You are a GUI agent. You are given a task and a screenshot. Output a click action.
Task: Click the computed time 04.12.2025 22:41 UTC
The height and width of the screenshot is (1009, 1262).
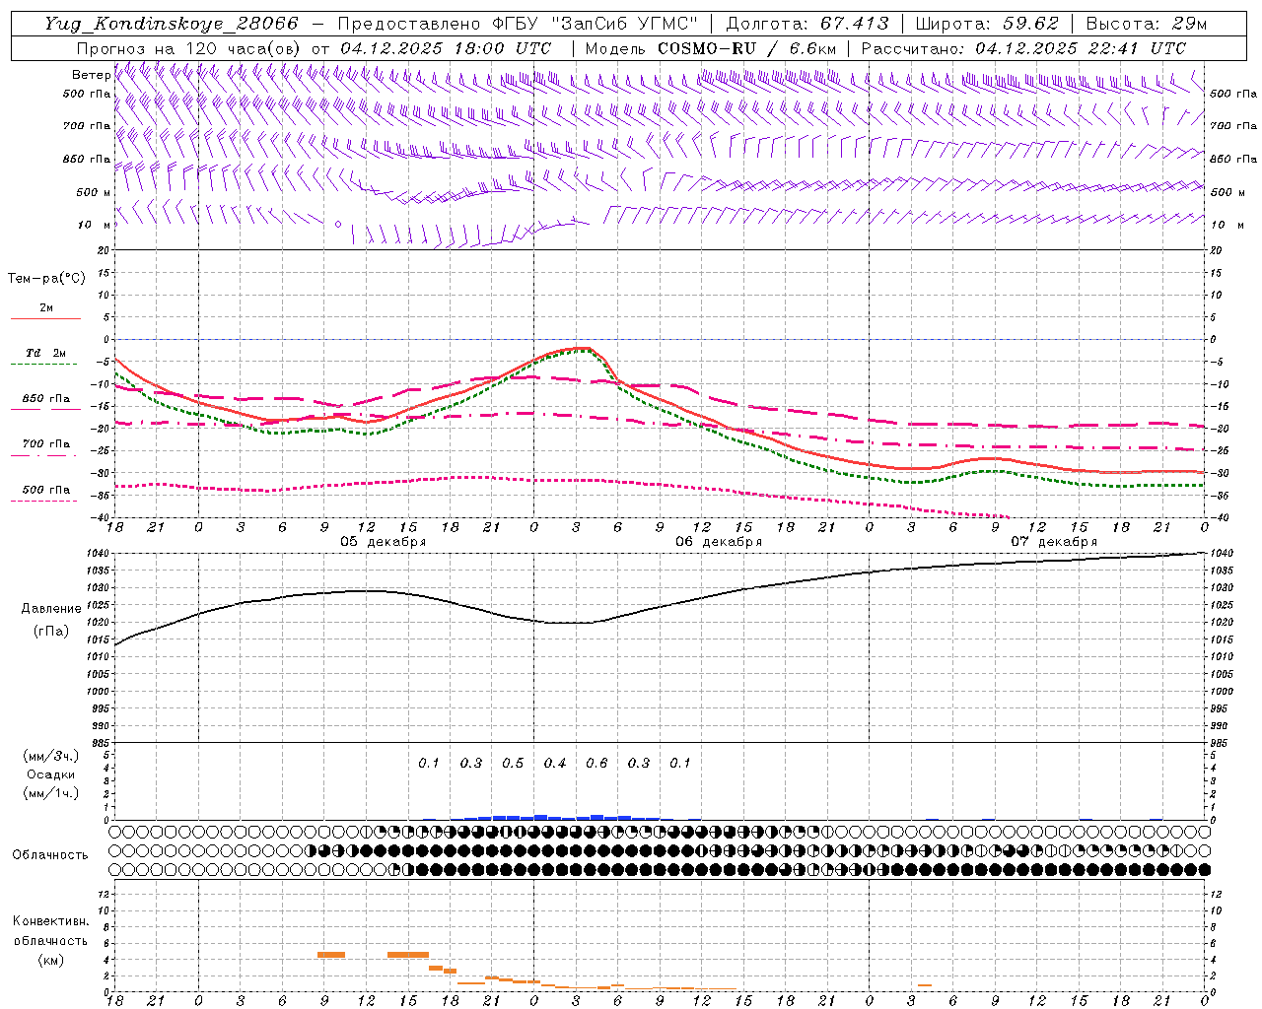(1081, 48)
